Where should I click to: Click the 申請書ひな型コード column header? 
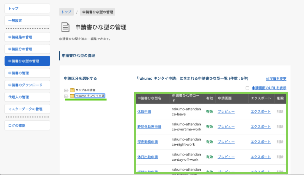(x=187, y=98)
